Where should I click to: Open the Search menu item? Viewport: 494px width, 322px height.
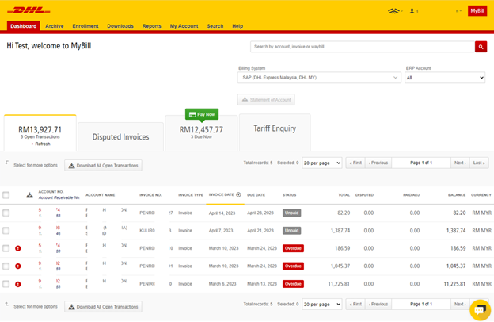pos(215,26)
